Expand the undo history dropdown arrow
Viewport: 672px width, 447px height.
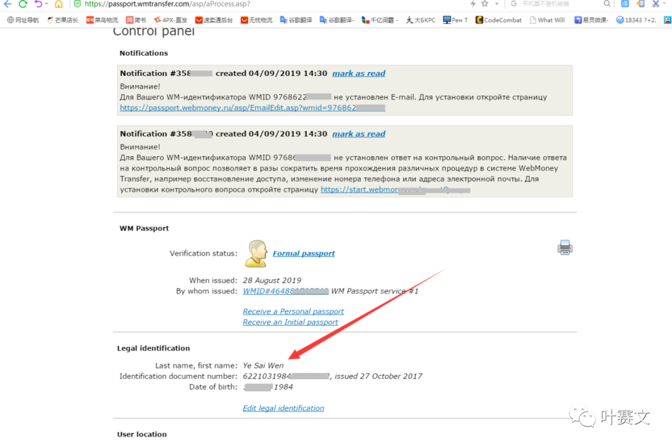coord(47,4)
